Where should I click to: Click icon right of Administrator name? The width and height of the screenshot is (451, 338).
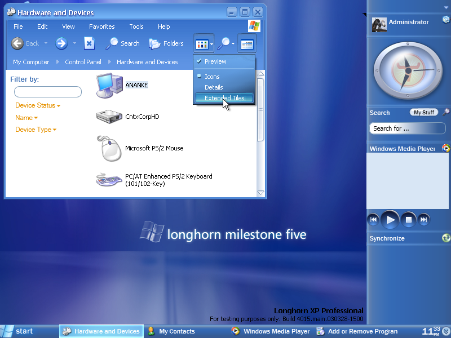coord(446,20)
